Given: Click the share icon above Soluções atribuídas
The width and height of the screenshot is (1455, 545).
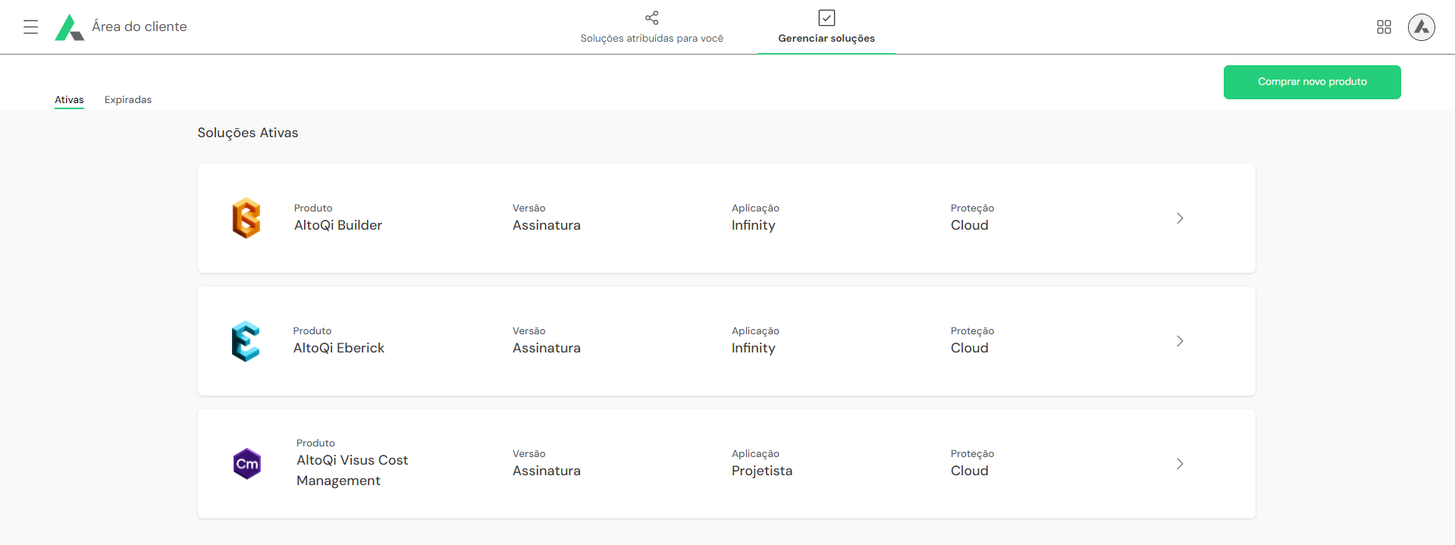Looking at the screenshot, I should (x=652, y=17).
